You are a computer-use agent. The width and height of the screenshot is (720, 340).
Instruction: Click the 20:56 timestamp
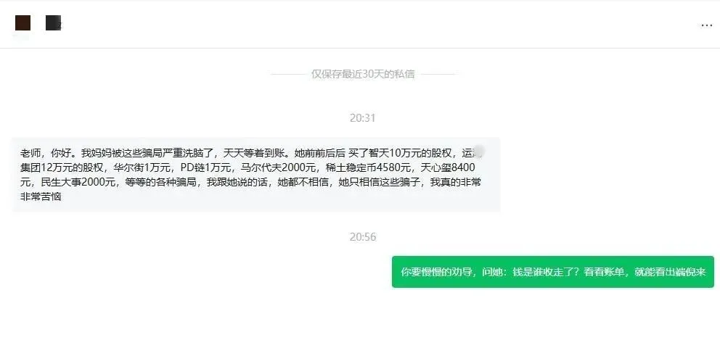point(362,237)
